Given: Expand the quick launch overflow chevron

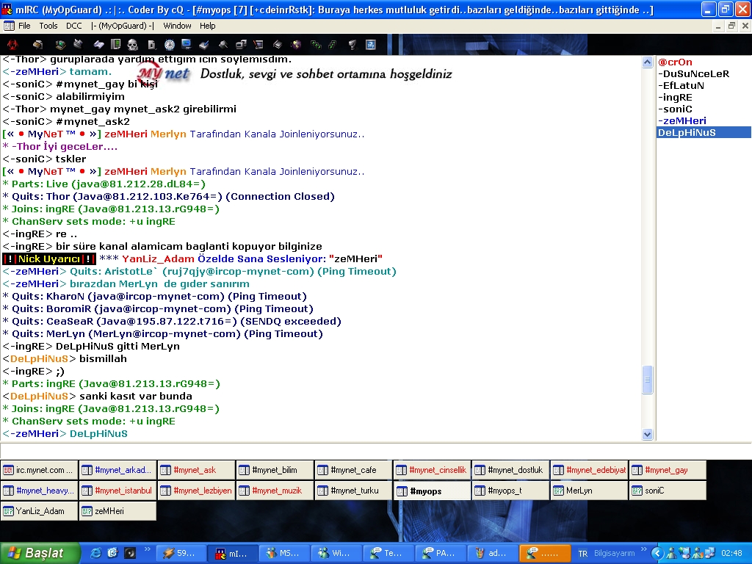Looking at the screenshot, I should pos(147,549).
